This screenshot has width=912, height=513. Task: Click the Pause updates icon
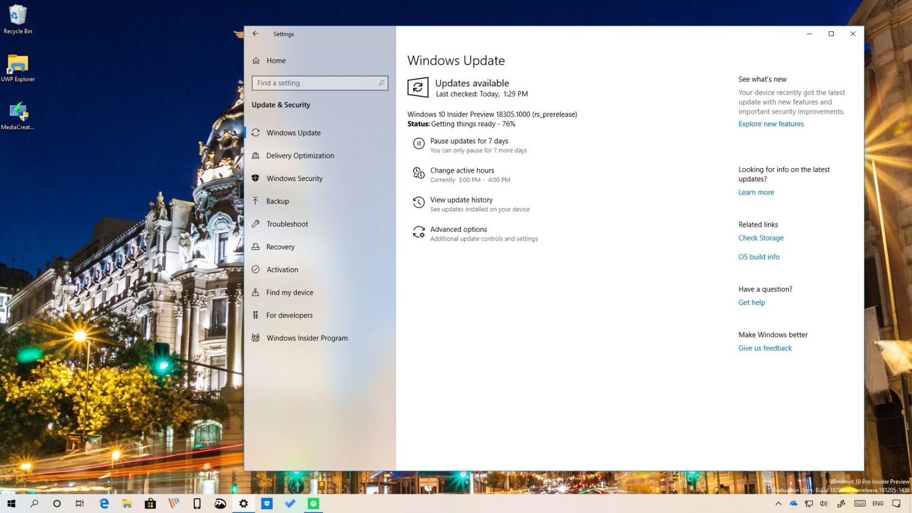(x=418, y=144)
